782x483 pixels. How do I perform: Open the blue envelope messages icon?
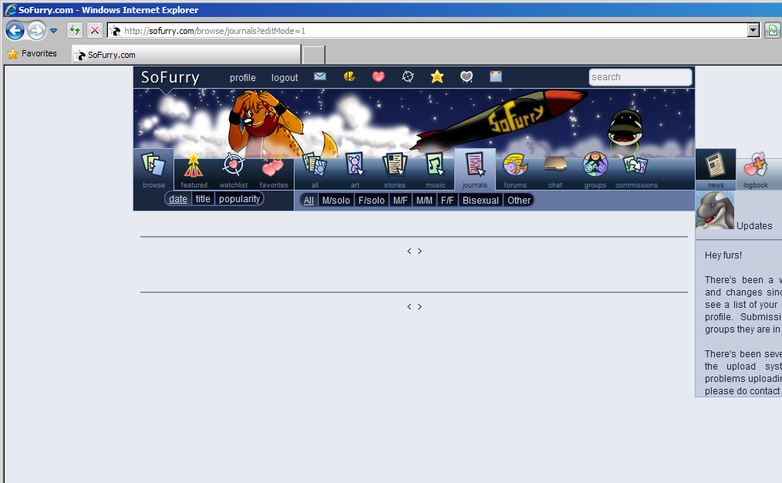click(x=320, y=76)
